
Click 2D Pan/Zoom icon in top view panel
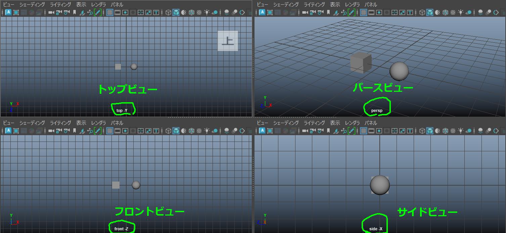90,12
